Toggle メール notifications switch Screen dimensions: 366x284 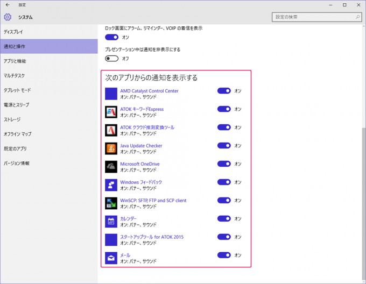click(x=224, y=255)
